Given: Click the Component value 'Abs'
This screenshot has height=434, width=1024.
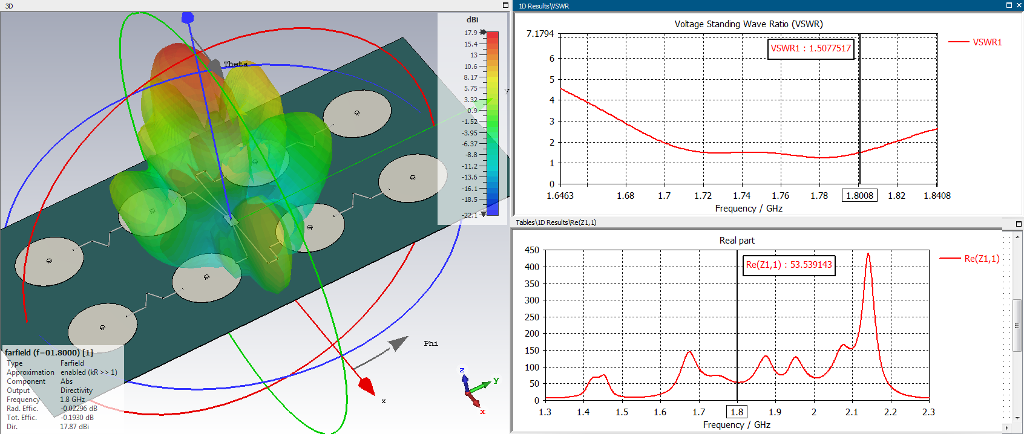Looking at the screenshot, I should pyautogui.click(x=67, y=381).
